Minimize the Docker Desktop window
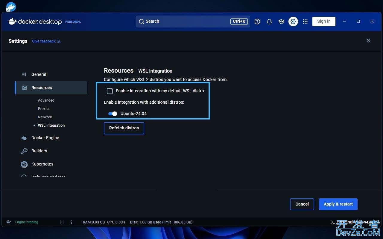The image size is (383, 239). 344,22
